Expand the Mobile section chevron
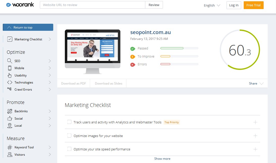Image resolution: width=276 pixels, height=163 pixels. tap(50, 68)
